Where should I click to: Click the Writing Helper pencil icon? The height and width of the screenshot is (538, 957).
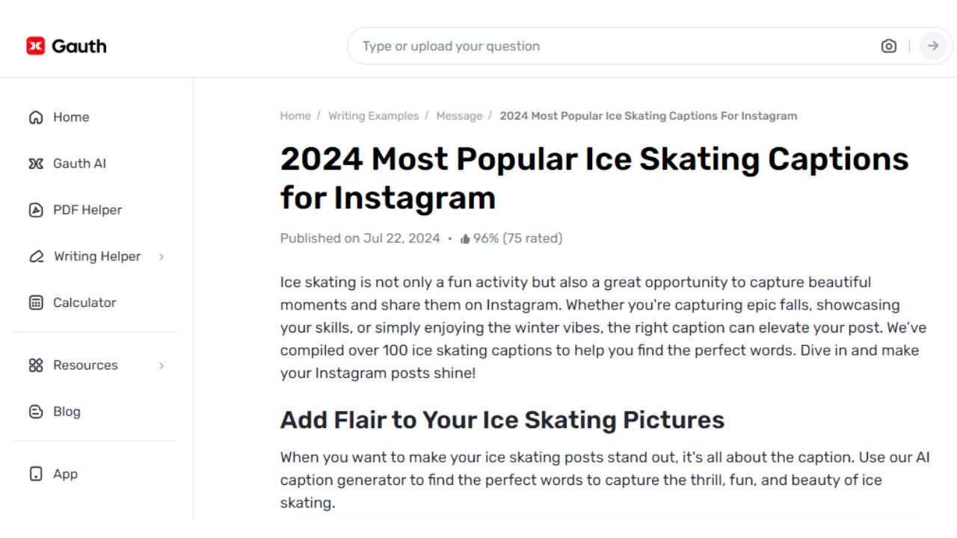tap(35, 256)
